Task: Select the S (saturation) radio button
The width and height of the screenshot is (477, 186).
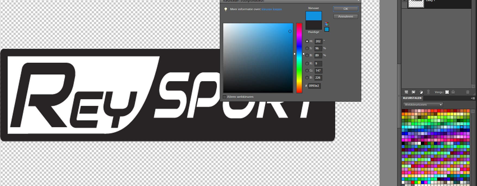Action: (307, 48)
